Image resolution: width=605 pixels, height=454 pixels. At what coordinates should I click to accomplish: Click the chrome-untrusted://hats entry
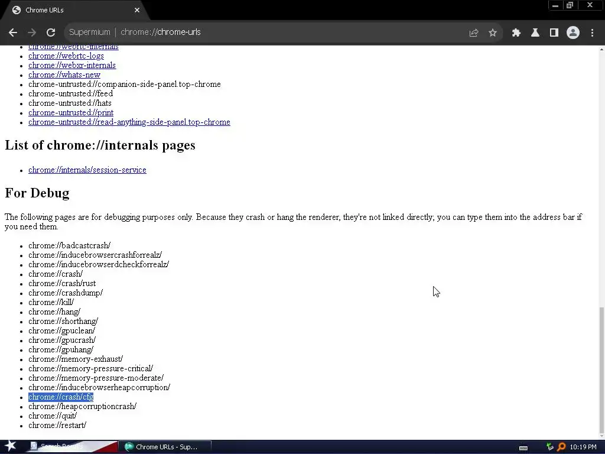70,103
